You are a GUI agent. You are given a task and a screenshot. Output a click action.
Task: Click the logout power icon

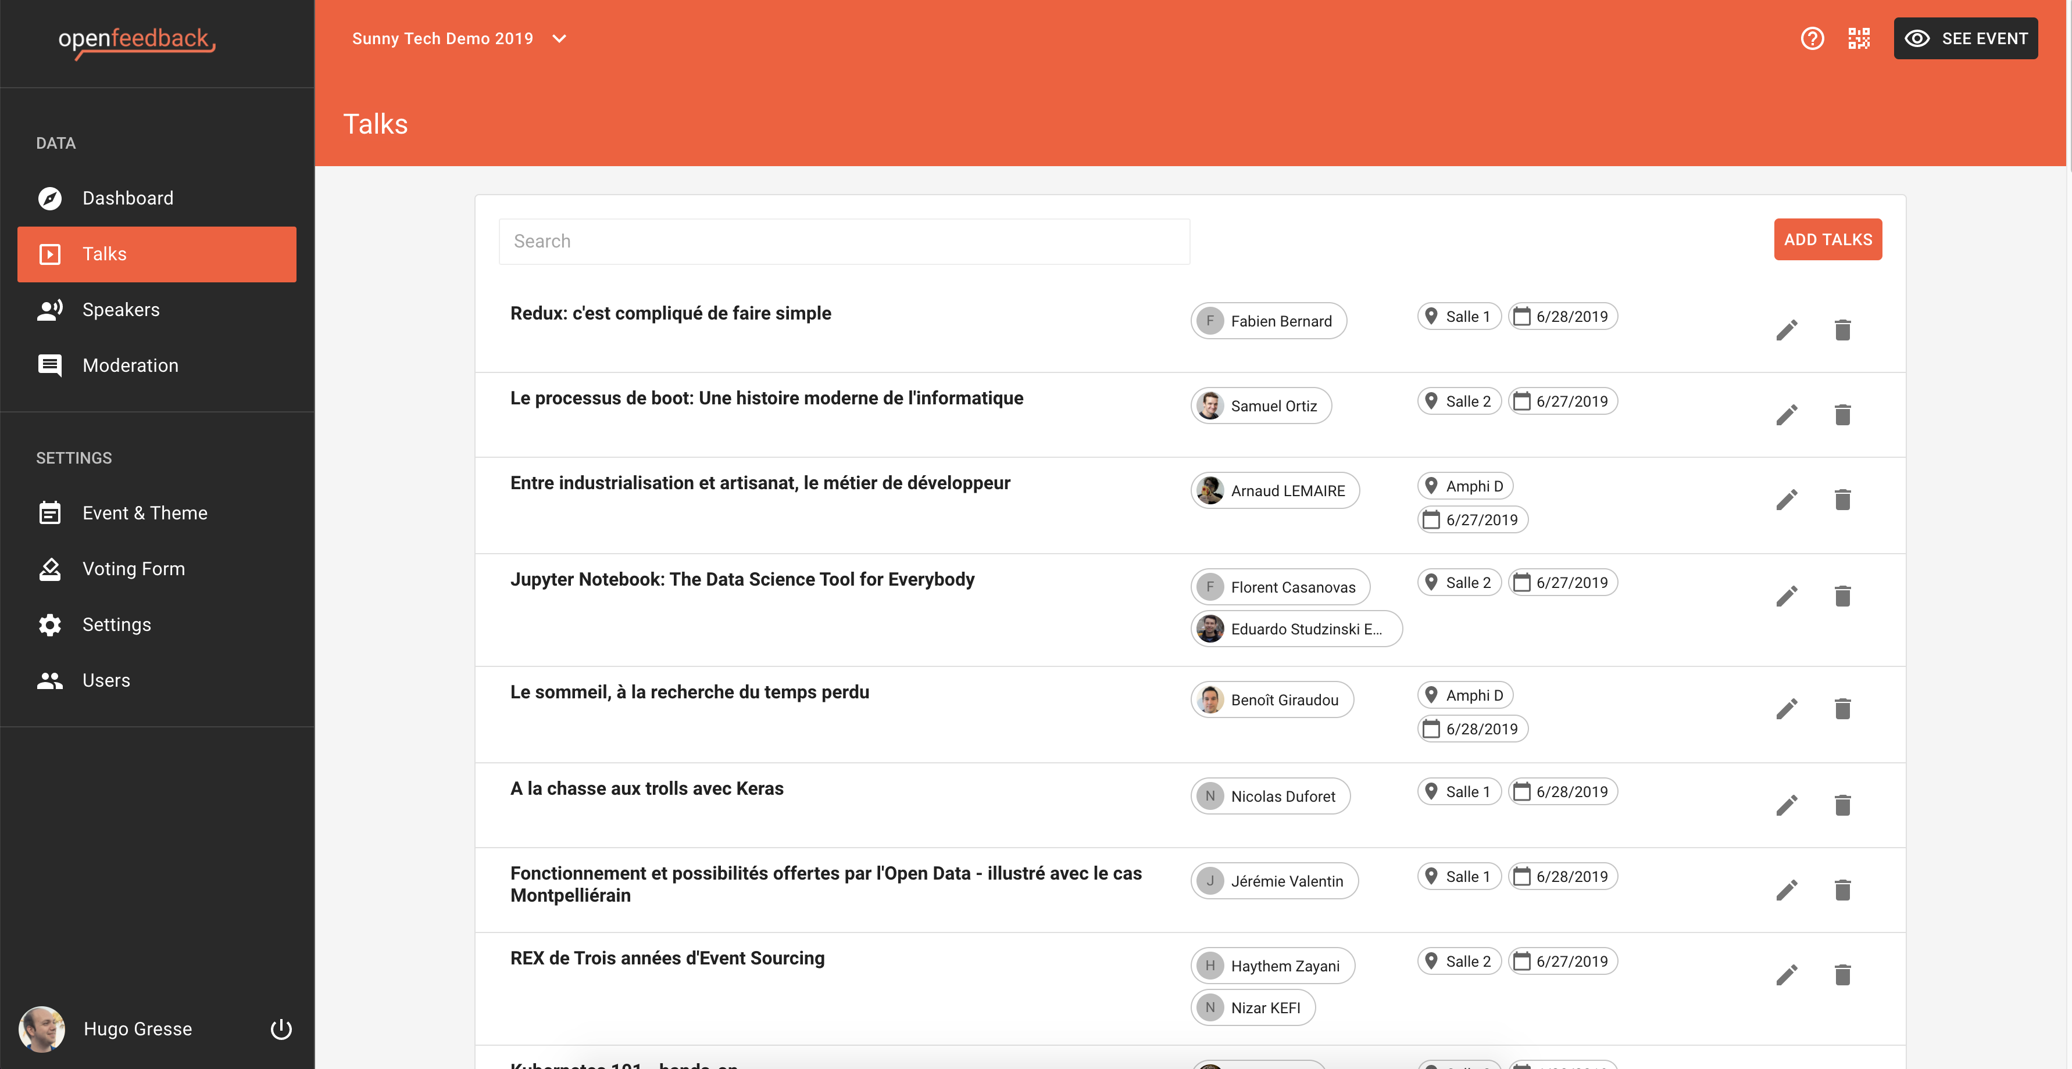tap(281, 1029)
